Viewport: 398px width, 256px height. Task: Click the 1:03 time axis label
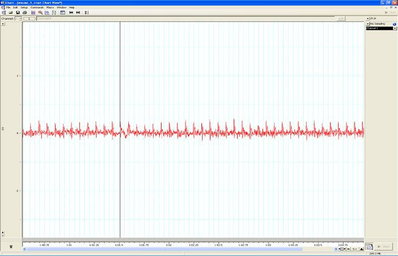(269, 245)
